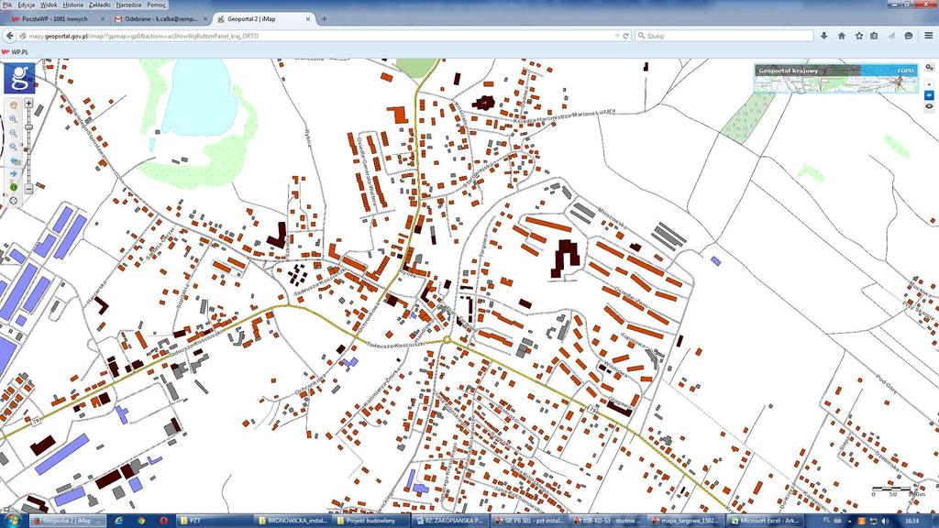The width and height of the screenshot is (939, 528).
Task: Open the Widok menu
Action: tap(49, 5)
